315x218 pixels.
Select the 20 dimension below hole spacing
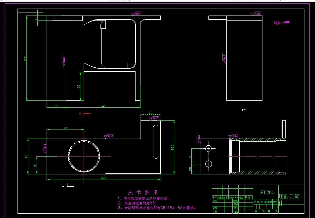tap(190, 169)
